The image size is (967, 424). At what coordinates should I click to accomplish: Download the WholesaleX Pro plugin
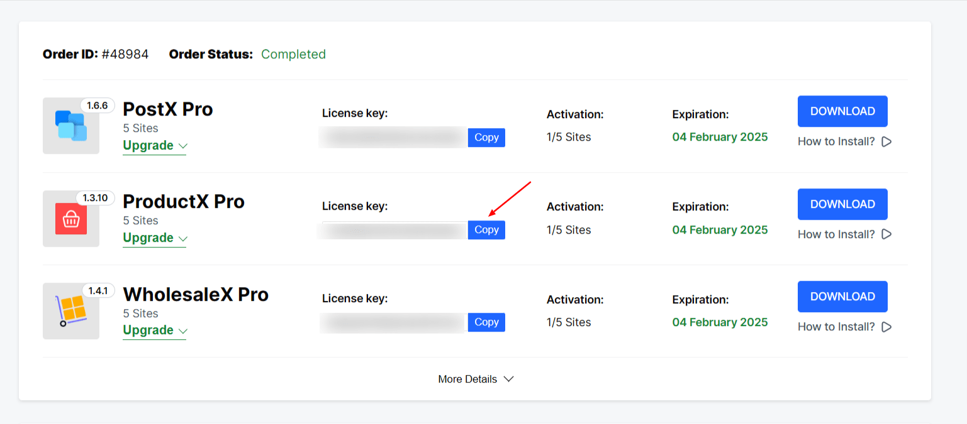(842, 296)
